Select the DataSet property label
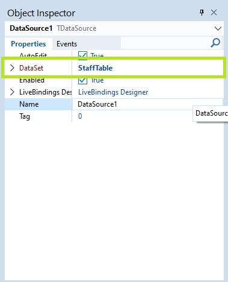This screenshot has height=282, width=228. 31,68
